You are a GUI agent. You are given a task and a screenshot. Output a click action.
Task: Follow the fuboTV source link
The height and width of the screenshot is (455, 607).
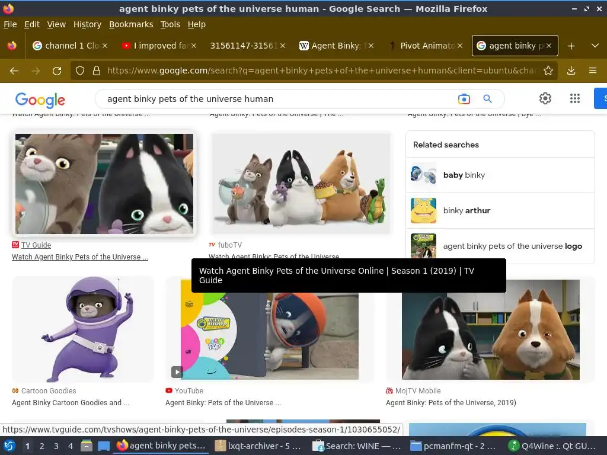coord(229,245)
